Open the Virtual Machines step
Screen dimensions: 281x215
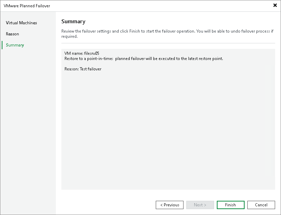(x=21, y=23)
